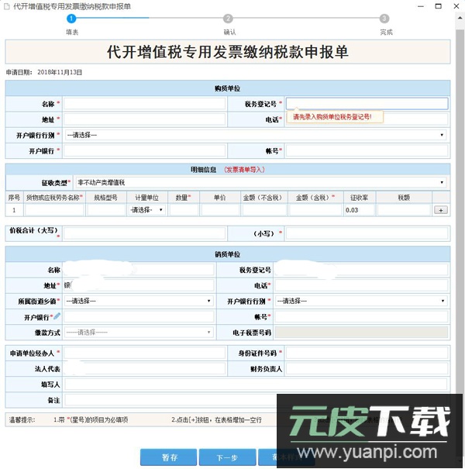
Task: Expand the 所属街道乡镇 dropdown
Action: (138, 301)
